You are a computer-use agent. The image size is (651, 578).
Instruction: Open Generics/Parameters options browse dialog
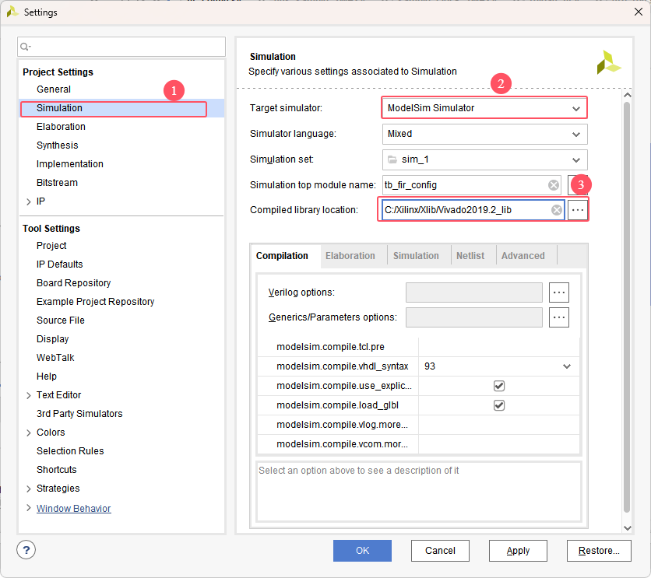click(x=559, y=317)
